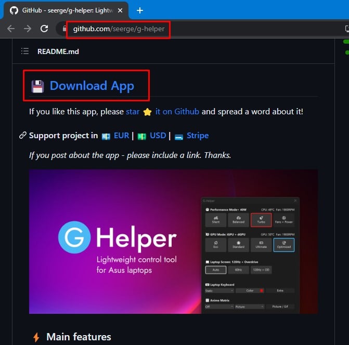This screenshot has width=349, height=345.
Task: Click the dollar banknote icon
Action: pyautogui.click(x=142, y=136)
